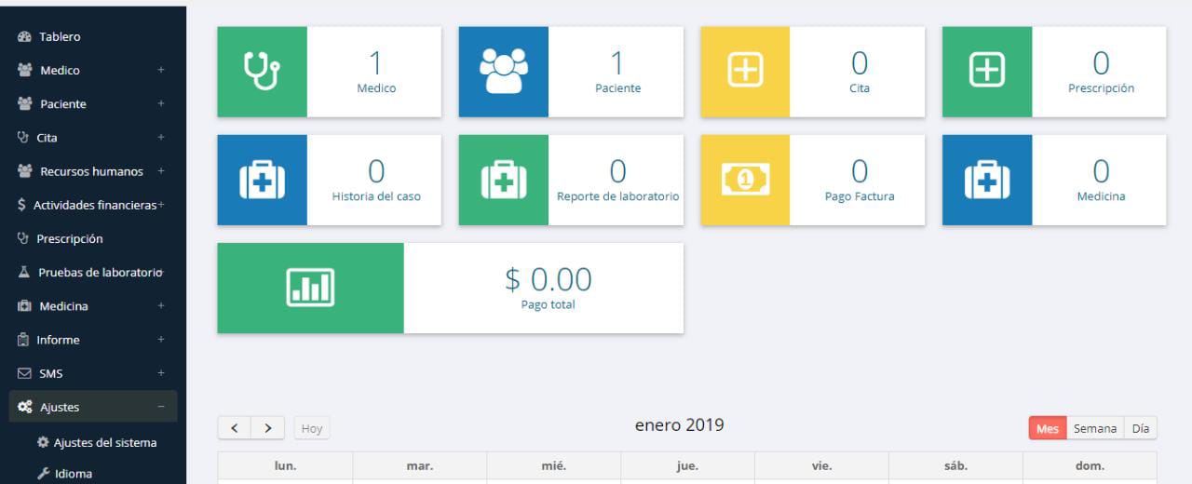
Task: Click the money bill icon on Pago Factura
Action: point(745,180)
